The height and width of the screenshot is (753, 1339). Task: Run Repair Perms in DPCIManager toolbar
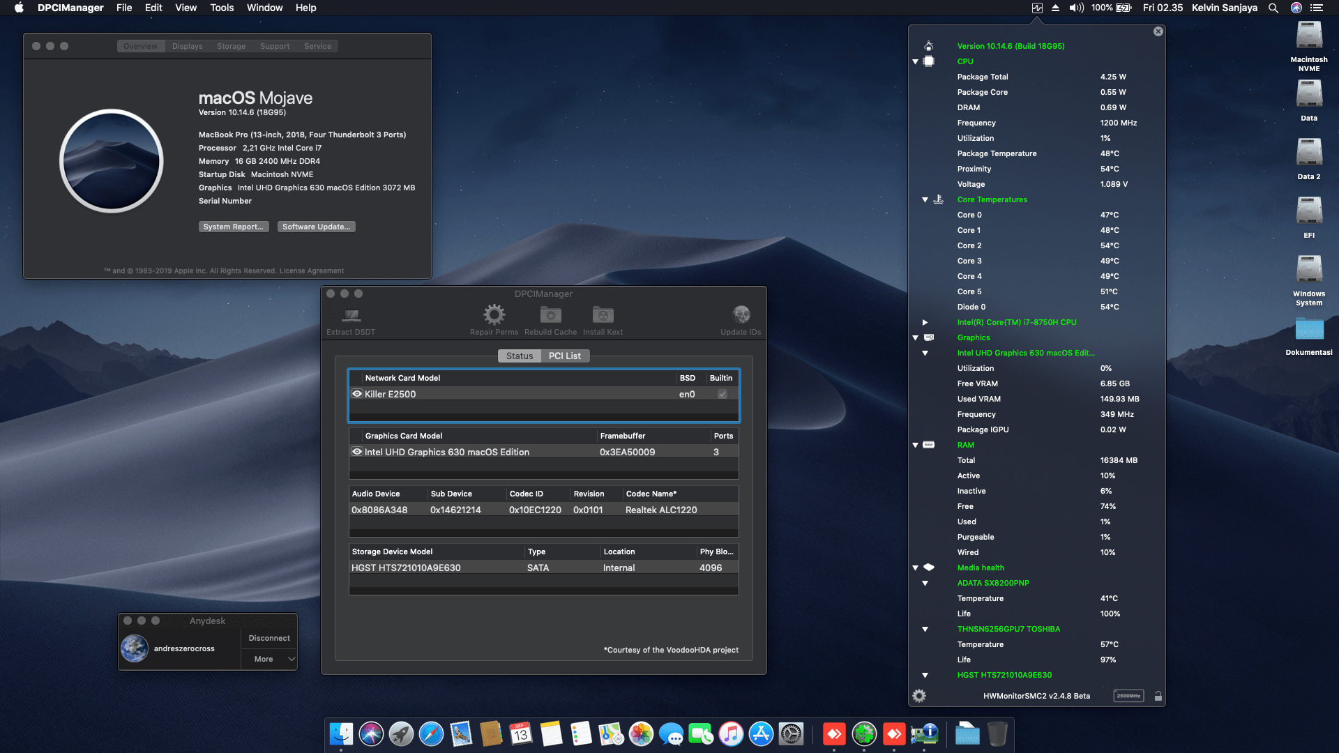(x=494, y=315)
